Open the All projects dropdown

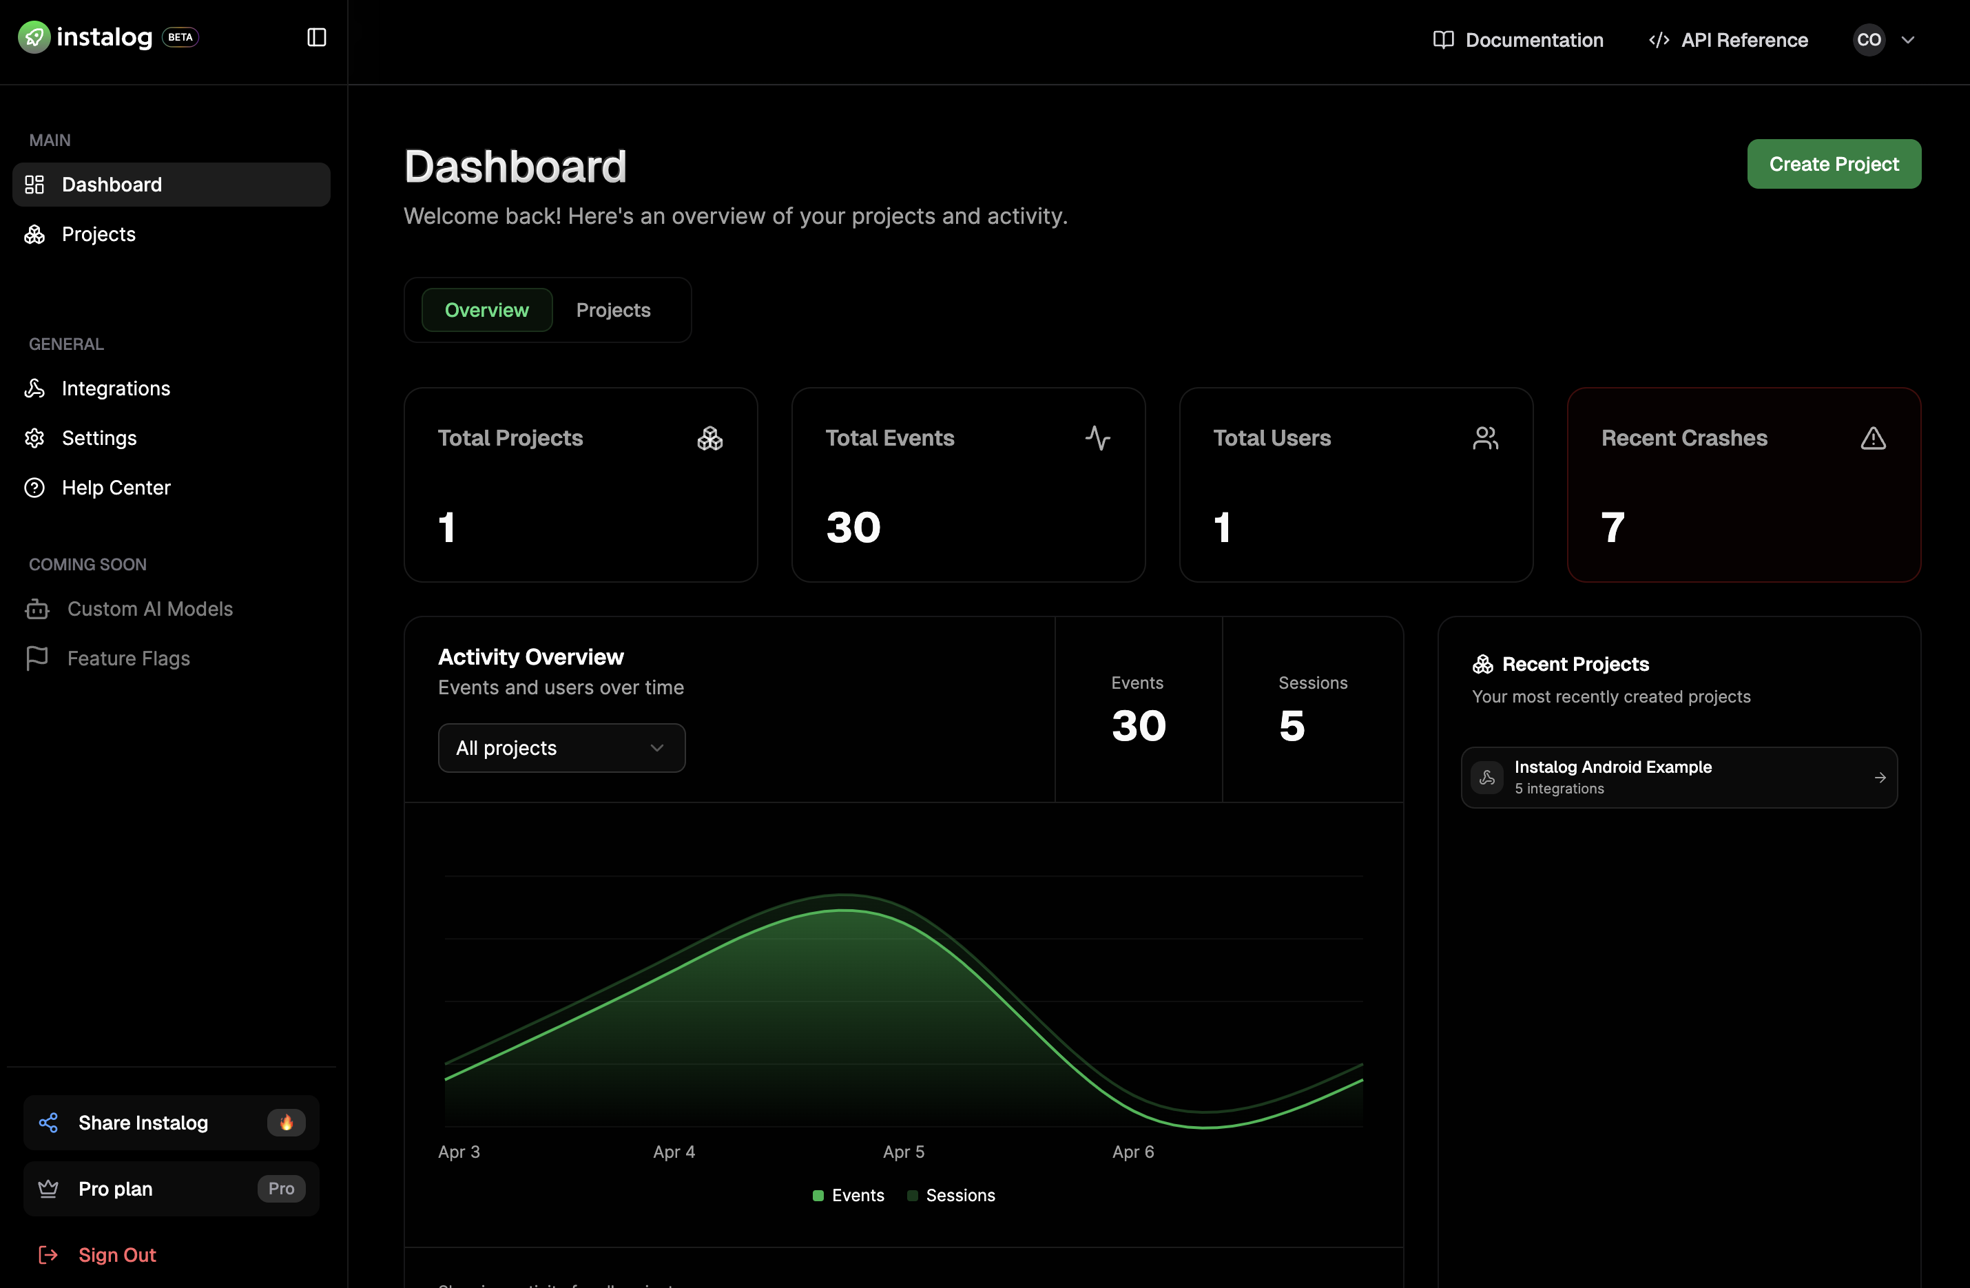[561, 748]
